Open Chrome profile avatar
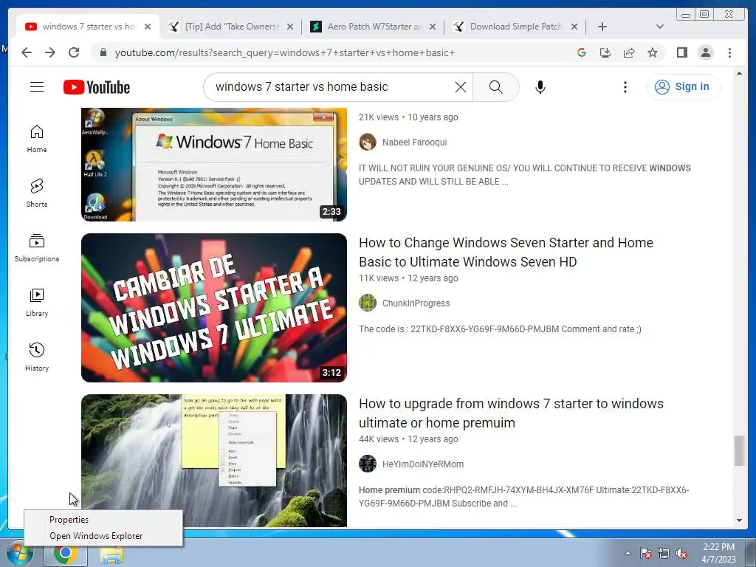The height and width of the screenshot is (567, 756). click(x=705, y=52)
